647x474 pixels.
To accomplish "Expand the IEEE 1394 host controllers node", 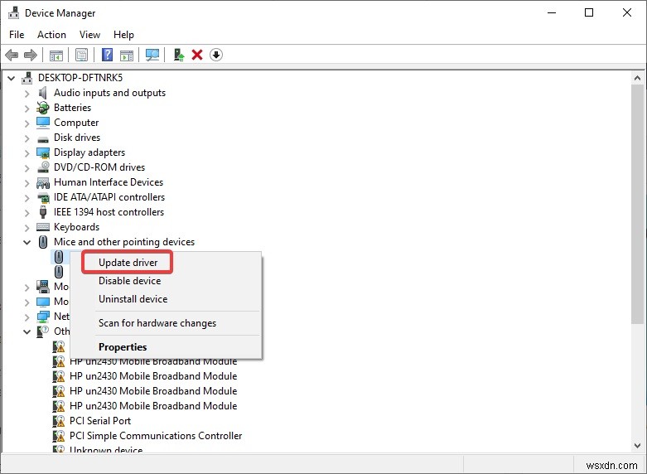I will click(x=27, y=212).
